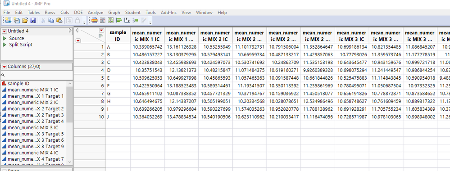Open the Help menu
The image size is (450, 171).
coord(222,12)
